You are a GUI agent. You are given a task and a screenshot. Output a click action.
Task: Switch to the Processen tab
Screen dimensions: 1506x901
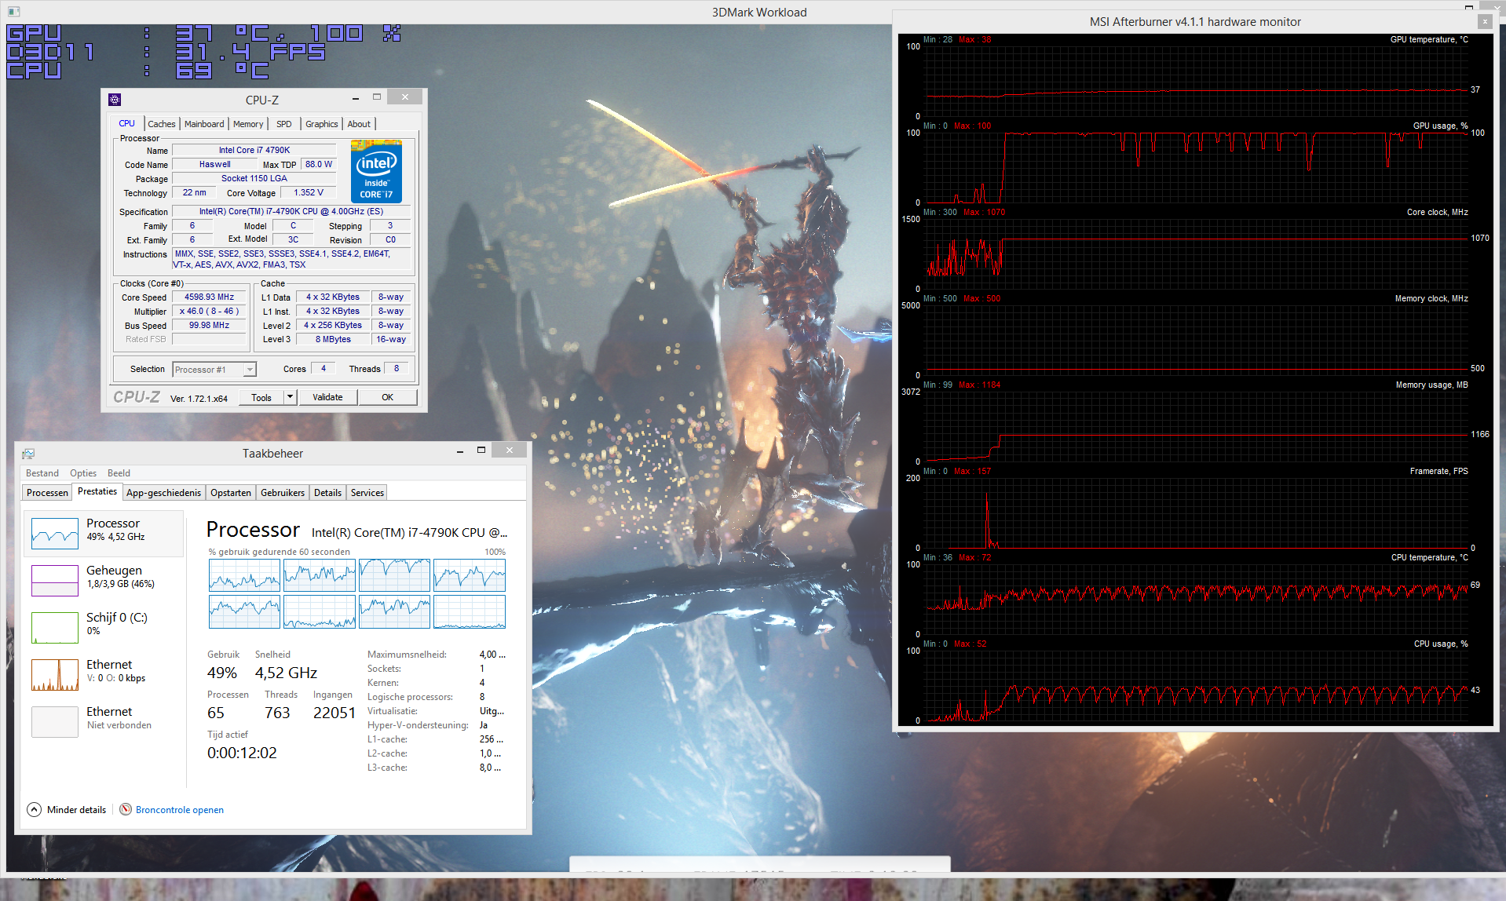(x=47, y=493)
